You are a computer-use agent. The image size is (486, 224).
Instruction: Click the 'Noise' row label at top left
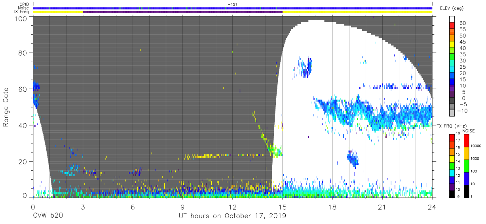(x=24, y=8)
